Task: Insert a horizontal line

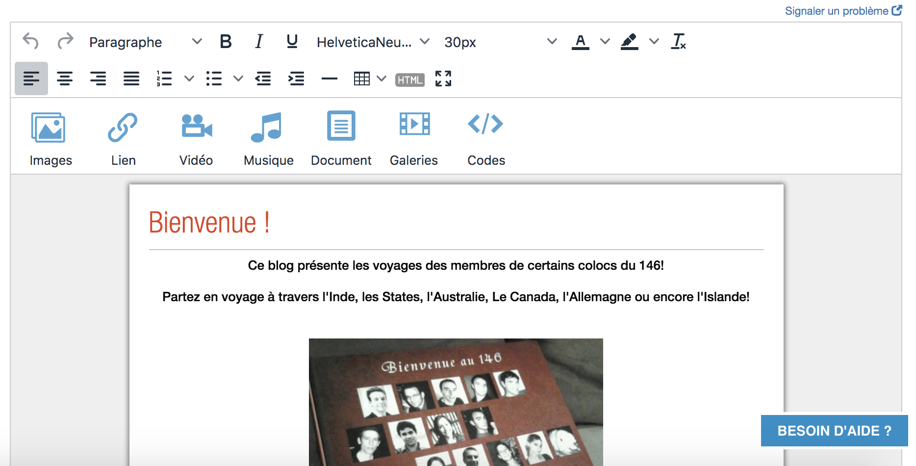Action: point(330,78)
